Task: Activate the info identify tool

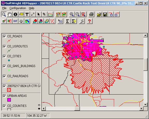Action: pyautogui.click(x=15, y=14)
